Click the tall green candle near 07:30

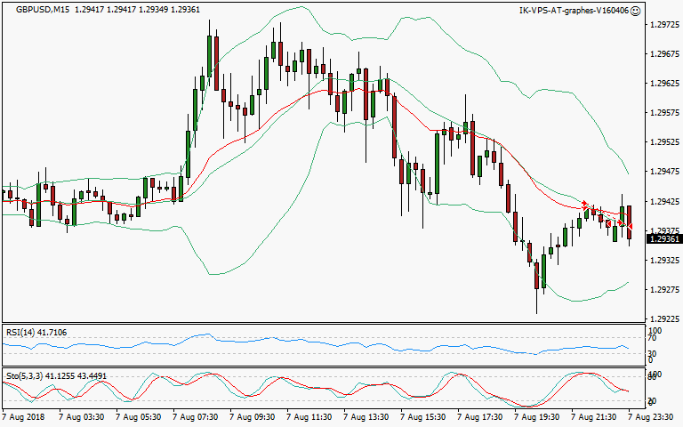[x=209, y=62]
